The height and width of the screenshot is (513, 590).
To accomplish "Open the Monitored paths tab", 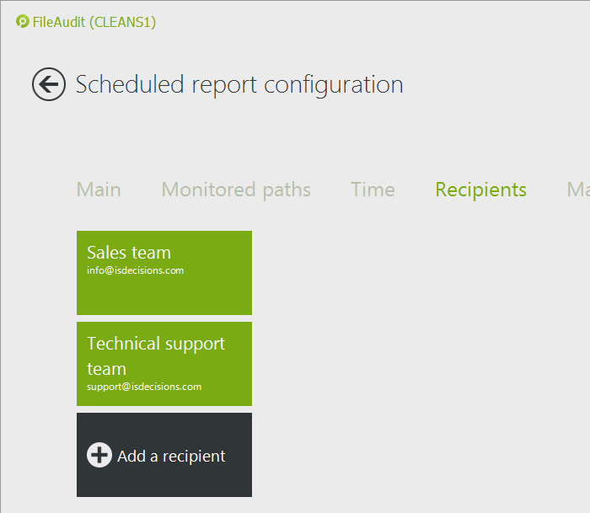I will [236, 190].
